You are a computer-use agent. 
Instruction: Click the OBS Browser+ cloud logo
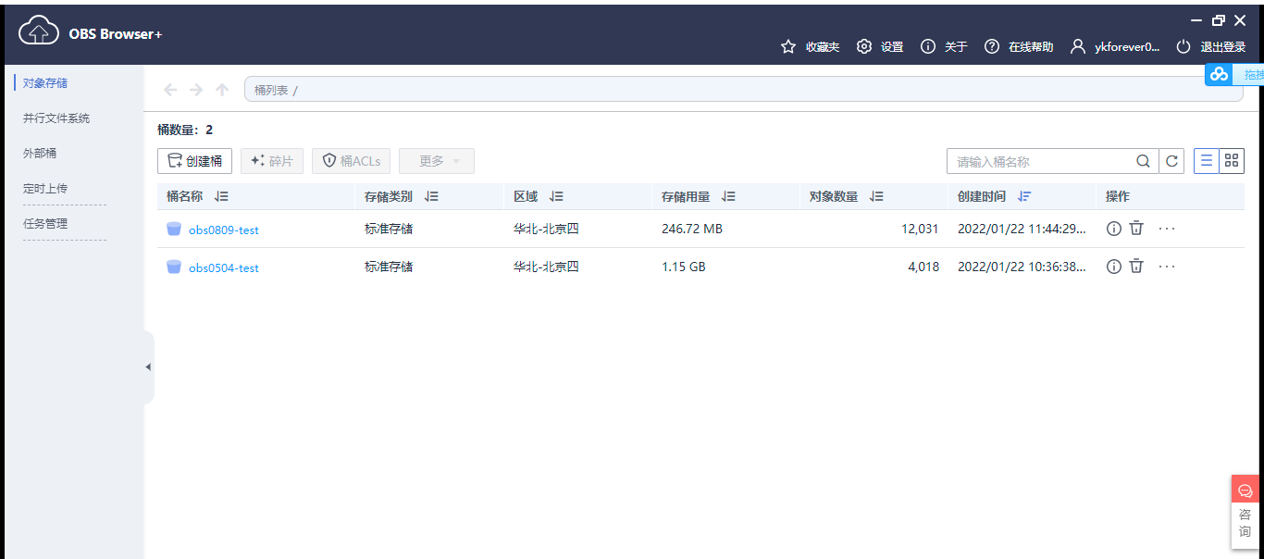(x=39, y=31)
